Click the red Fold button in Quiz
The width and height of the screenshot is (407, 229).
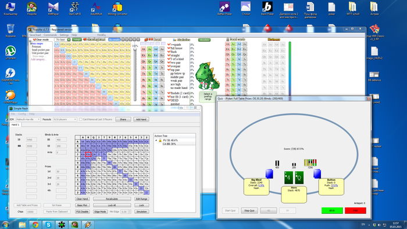[x=355, y=210]
